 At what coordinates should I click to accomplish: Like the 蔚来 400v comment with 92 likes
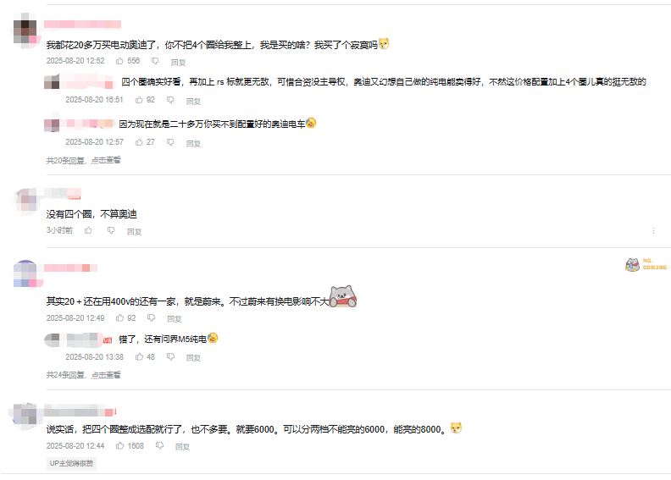119,318
